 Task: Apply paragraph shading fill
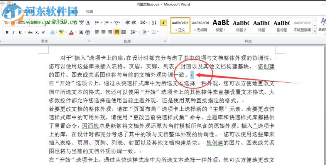pos(144,32)
